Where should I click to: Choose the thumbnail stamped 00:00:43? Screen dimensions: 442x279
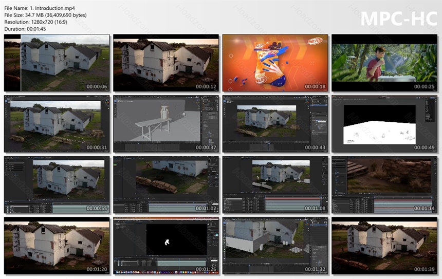(x=275, y=124)
